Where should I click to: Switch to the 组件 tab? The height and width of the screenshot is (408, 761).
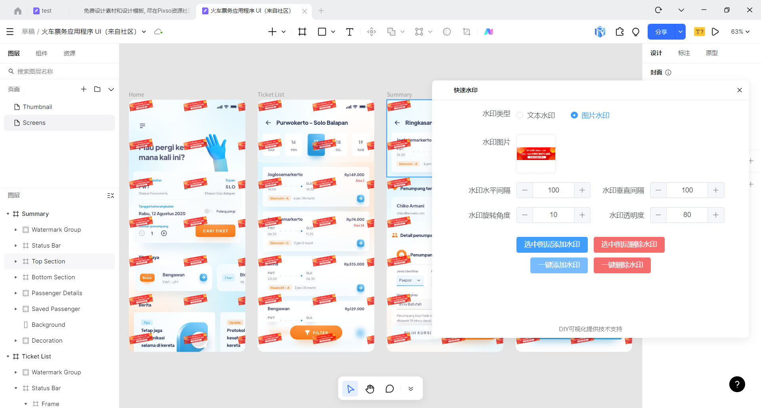[x=42, y=53]
